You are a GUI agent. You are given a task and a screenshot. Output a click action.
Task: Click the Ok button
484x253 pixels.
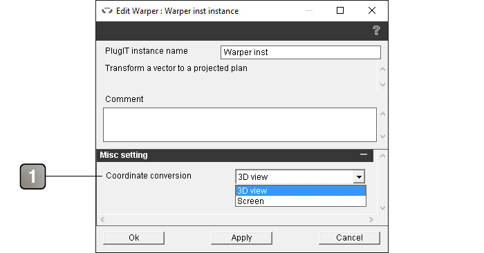coord(133,238)
